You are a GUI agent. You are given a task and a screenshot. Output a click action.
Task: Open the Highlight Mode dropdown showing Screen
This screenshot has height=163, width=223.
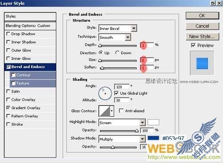(x=122, y=123)
